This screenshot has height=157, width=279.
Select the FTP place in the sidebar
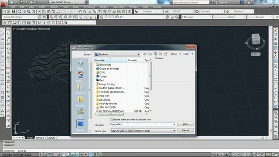click(x=80, y=113)
